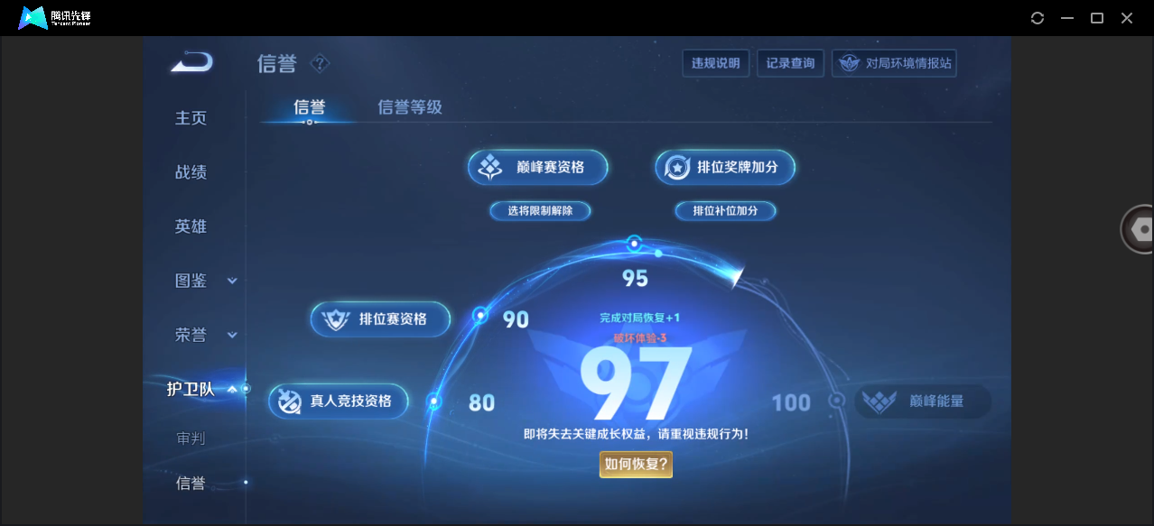Click the 排位赛资格 button

[x=380, y=319]
